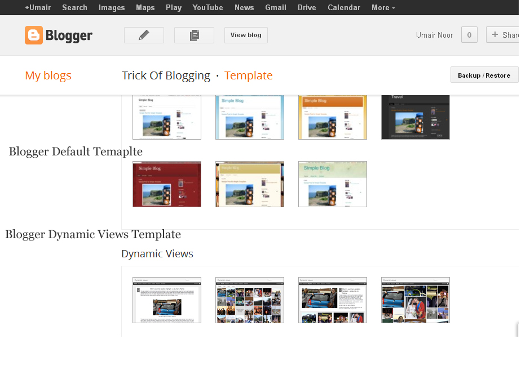The height and width of the screenshot is (366, 530).
Task: Click the Dynamic Views section heading
Action: click(x=157, y=253)
